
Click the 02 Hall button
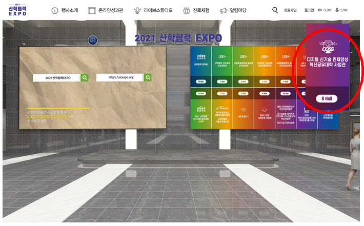click(201, 93)
